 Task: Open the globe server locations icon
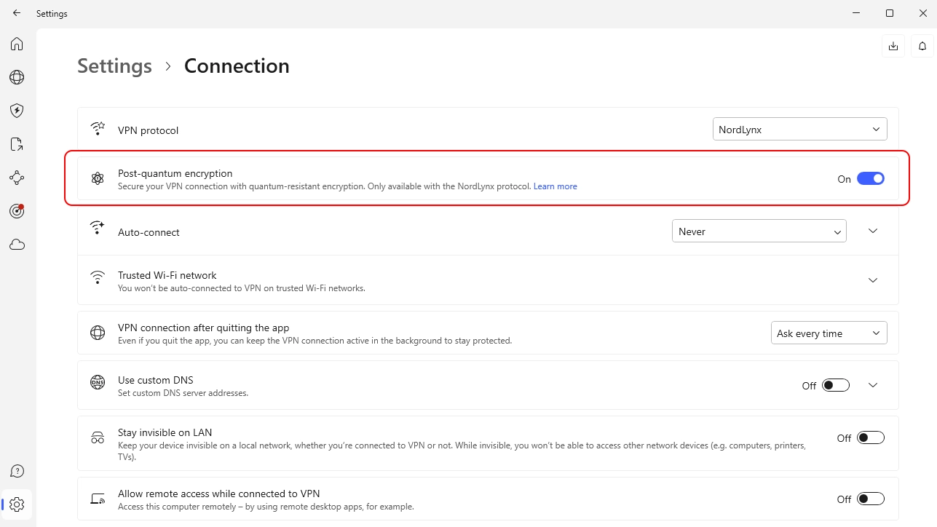17,77
